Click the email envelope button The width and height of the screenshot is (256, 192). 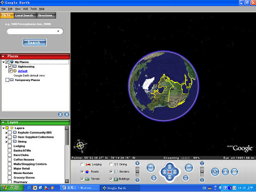point(234,172)
